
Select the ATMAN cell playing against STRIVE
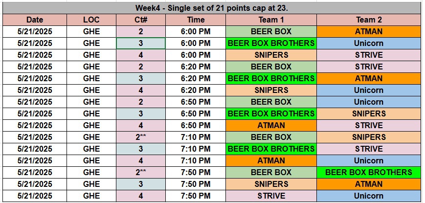(x=271, y=126)
